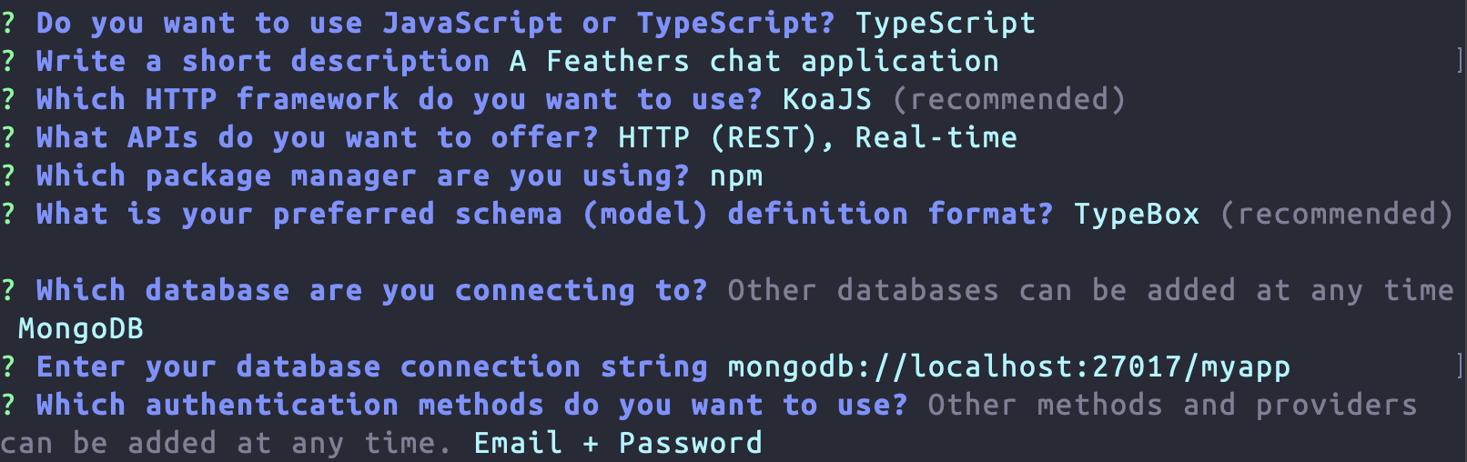The width and height of the screenshot is (1467, 462).
Task: Click the npm package manager answer
Action: [735, 176]
